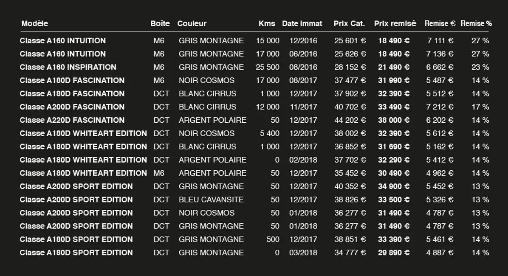508x276 pixels.
Task: Click the Date Immat column header
Action: pos(302,24)
